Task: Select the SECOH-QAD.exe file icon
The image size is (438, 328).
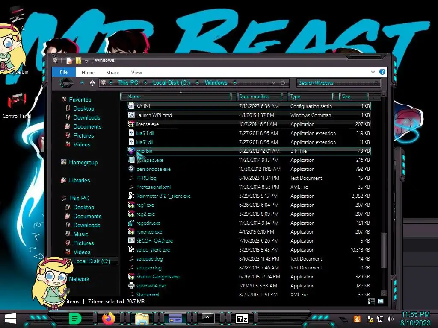Action: [131, 240]
